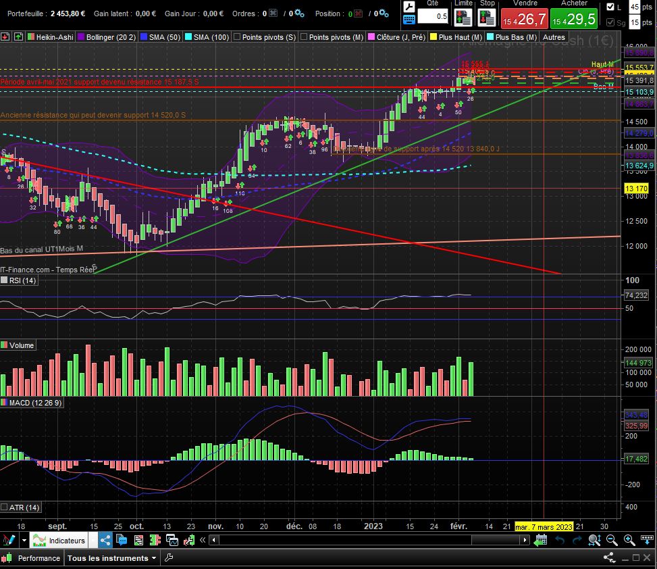Click the red Vendre price button

click(x=525, y=19)
